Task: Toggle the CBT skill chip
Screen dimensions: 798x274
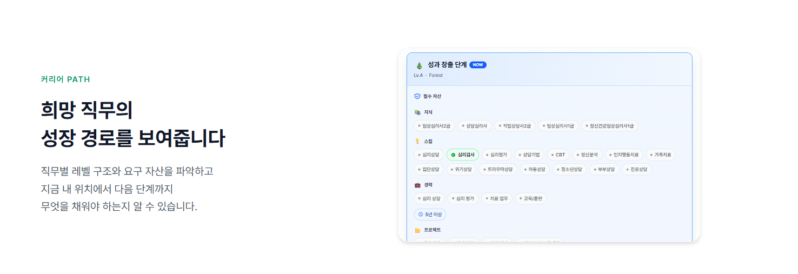Action: tap(558, 155)
